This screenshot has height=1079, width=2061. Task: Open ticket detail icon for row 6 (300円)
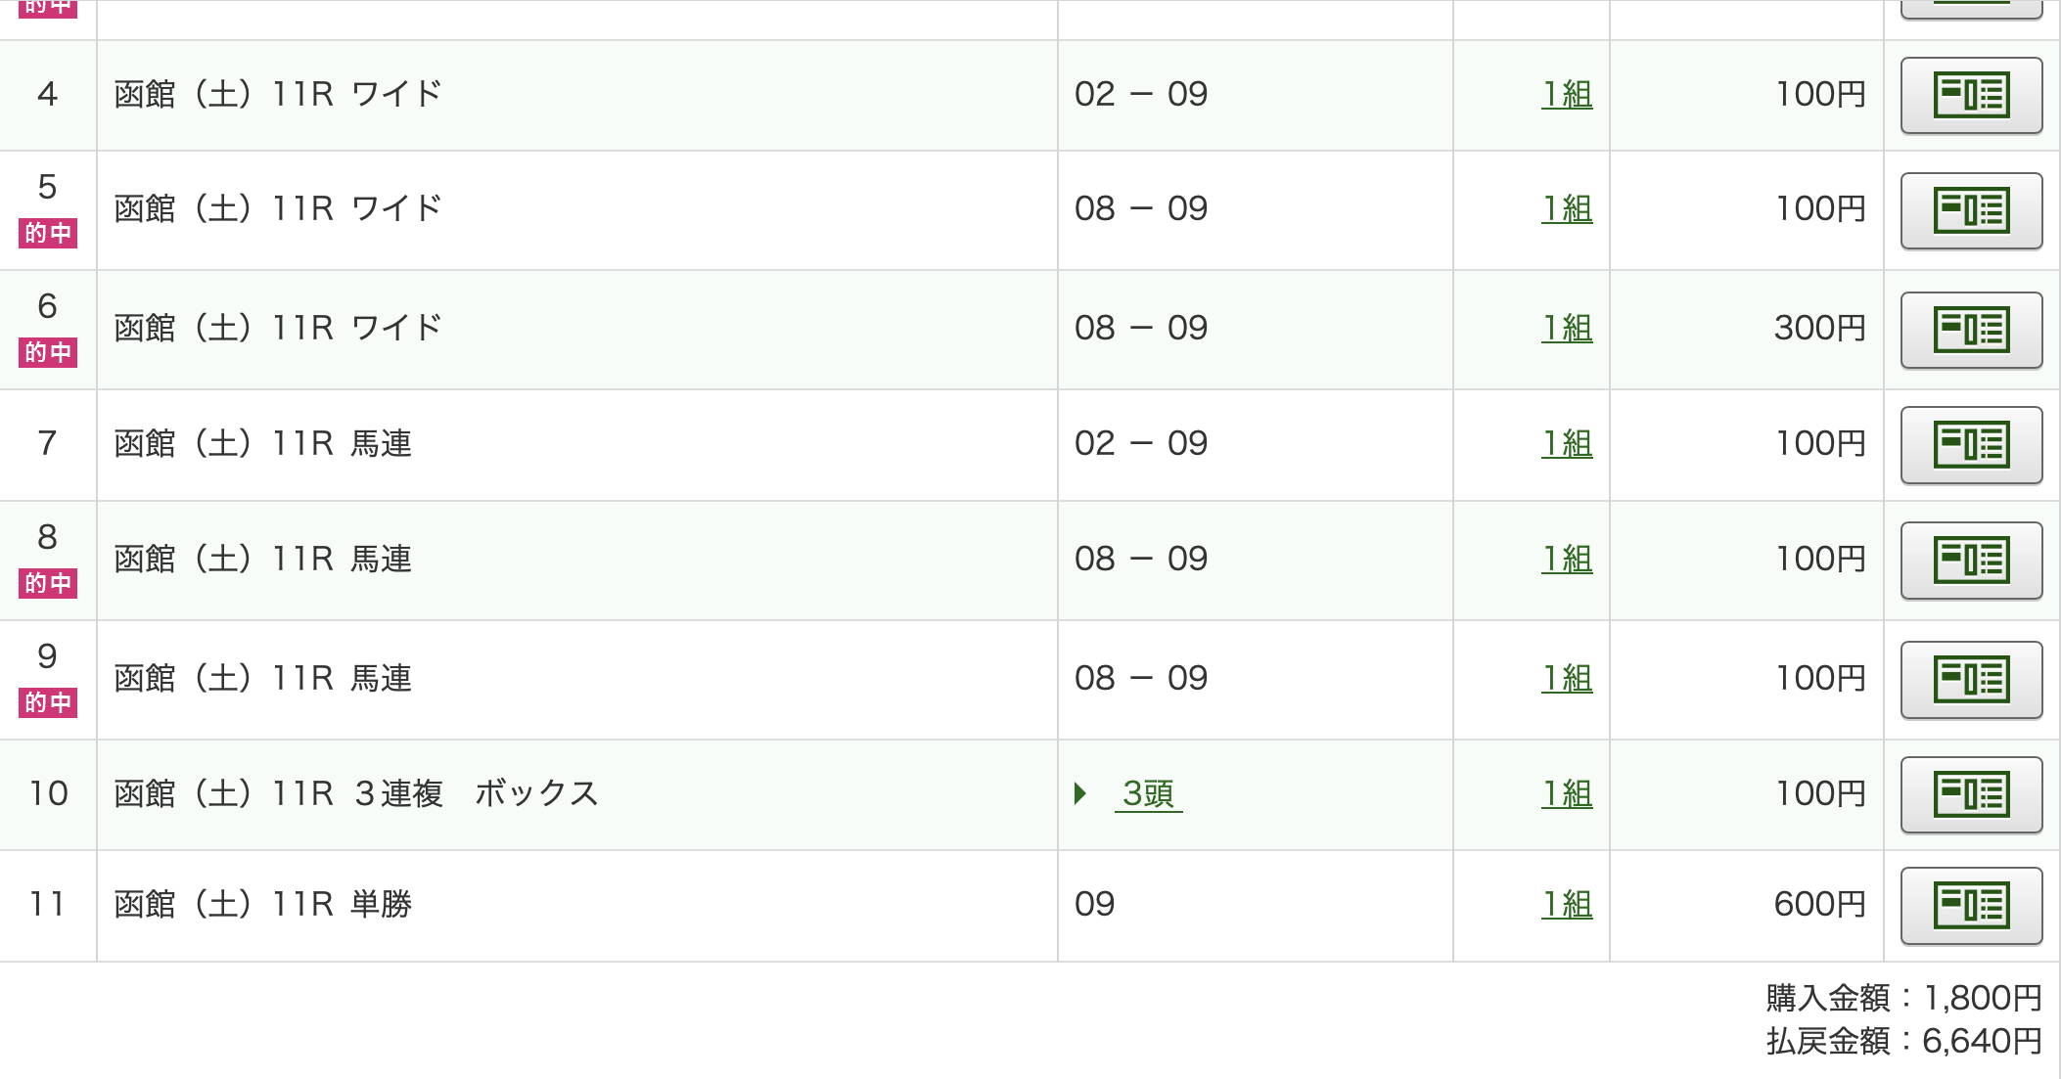point(1971,330)
